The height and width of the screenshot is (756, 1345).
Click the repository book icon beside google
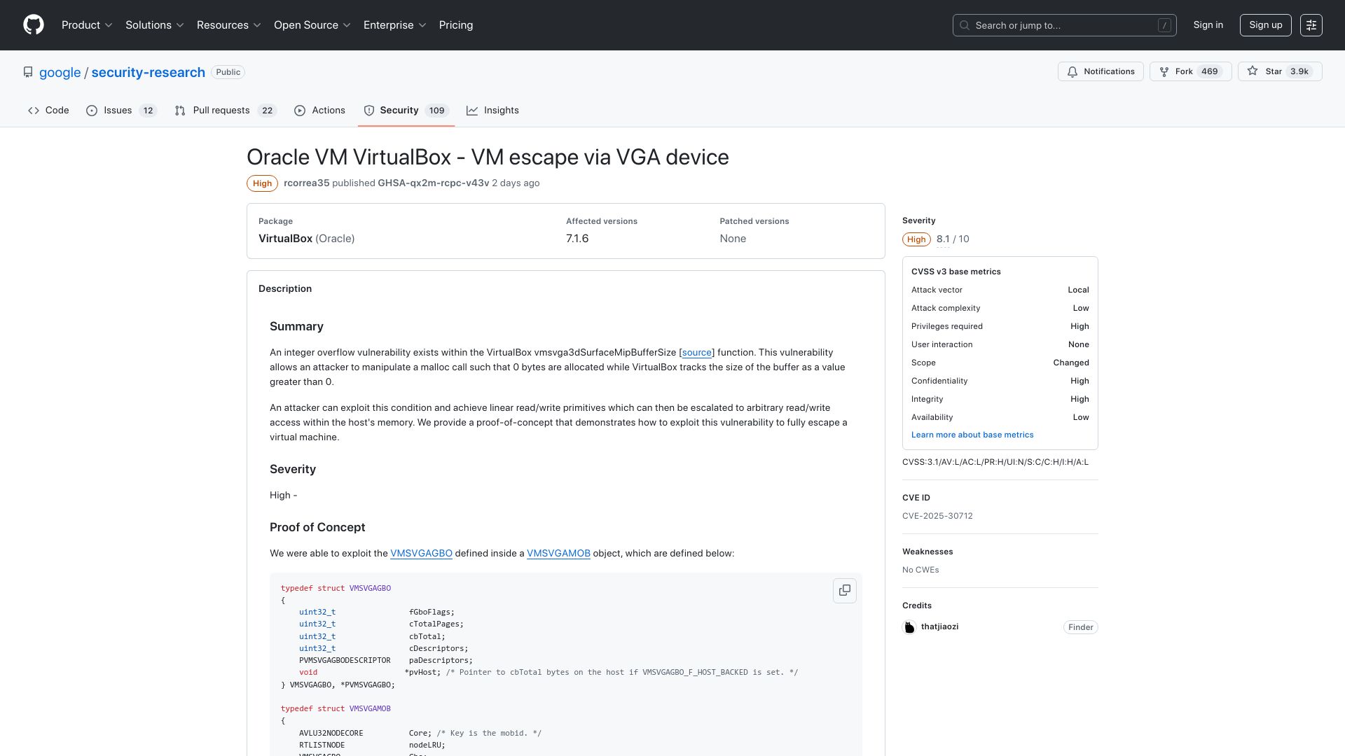(28, 72)
